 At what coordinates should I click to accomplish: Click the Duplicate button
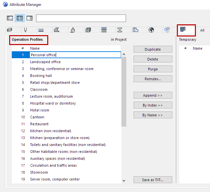[x=153, y=49]
